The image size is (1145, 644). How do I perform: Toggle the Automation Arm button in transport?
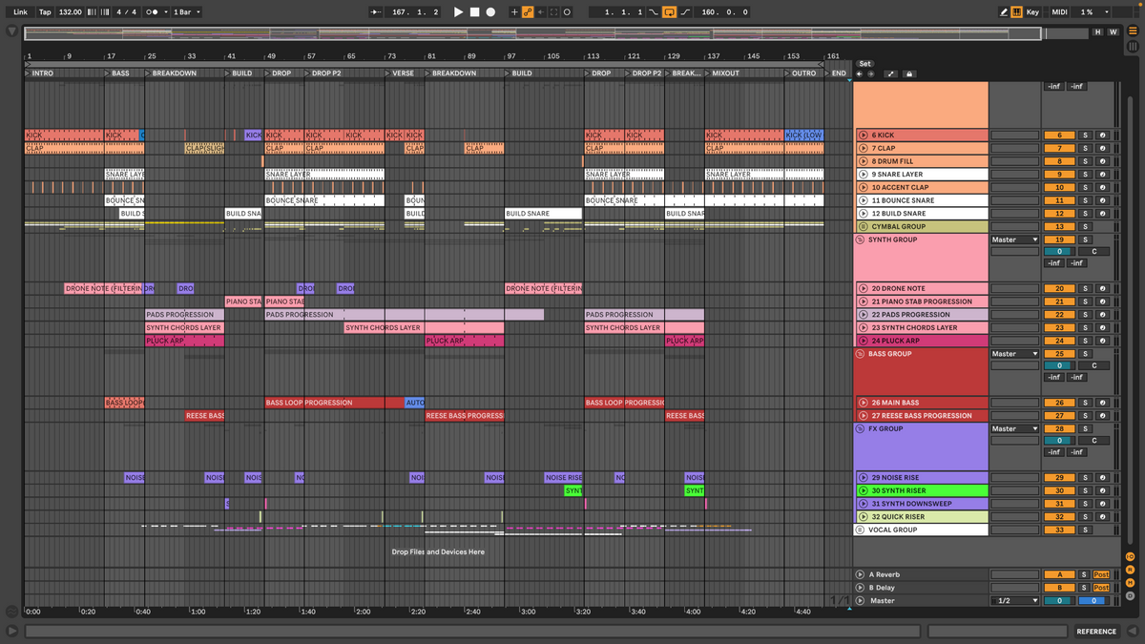[x=527, y=12]
